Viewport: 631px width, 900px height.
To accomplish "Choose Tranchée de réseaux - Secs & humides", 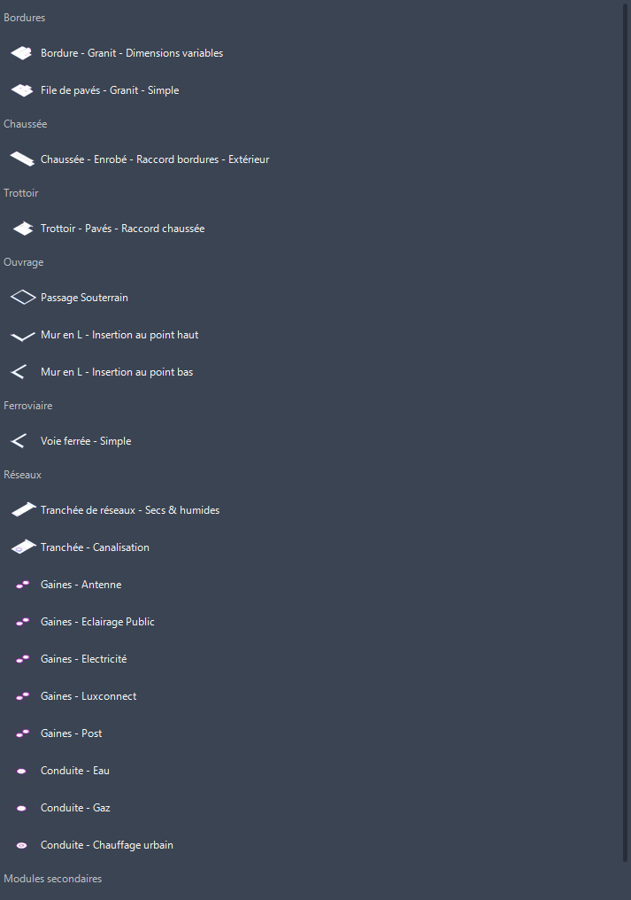I will pyautogui.click(x=130, y=510).
